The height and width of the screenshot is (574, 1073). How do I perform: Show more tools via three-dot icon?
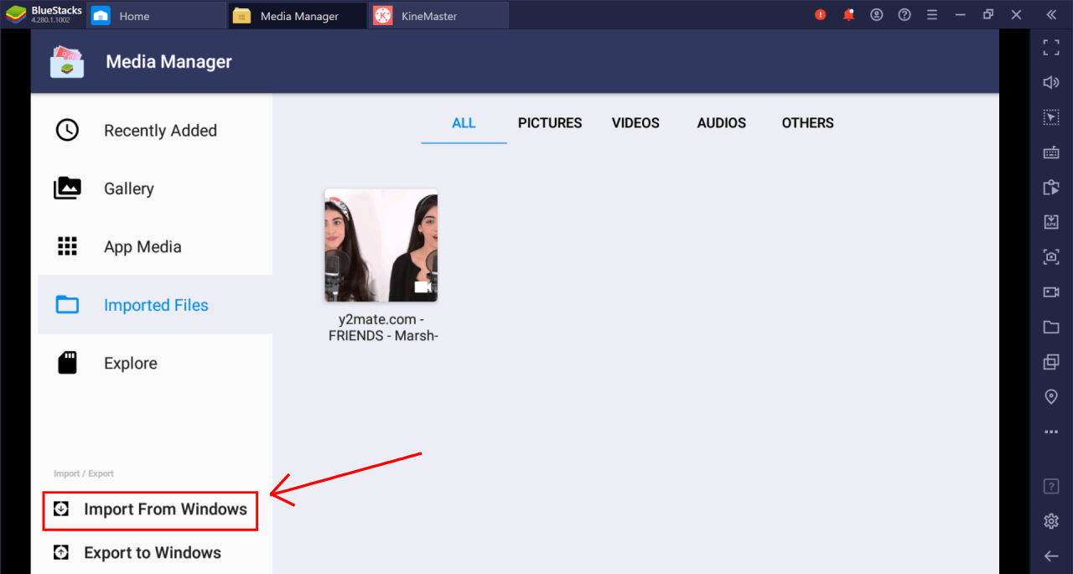pyautogui.click(x=1051, y=432)
